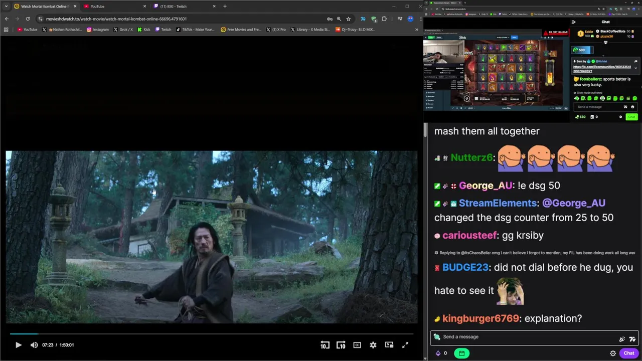This screenshot has height=361, width=642.
Task: Open the channel points diamond balance
Action: pyautogui.click(x=441, y=353)
